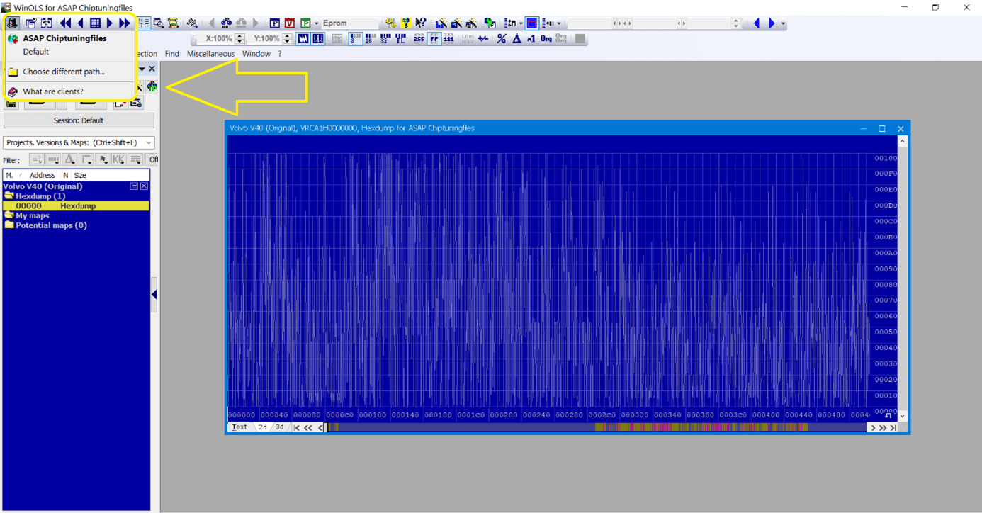Select the context help arrow icon
Screen dimensions: 982x513
[420, 23]
